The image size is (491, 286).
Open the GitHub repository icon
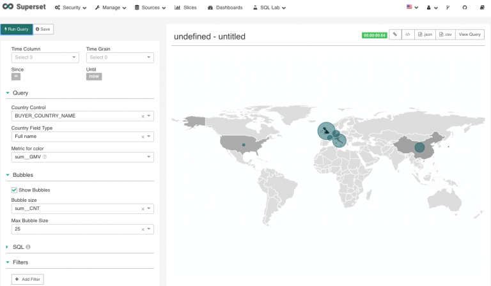pos(464,8)
